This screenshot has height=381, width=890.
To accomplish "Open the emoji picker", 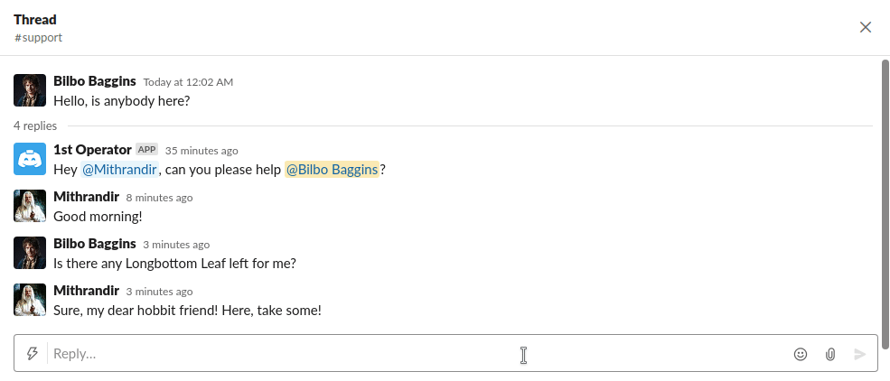I will click(800, 354).
